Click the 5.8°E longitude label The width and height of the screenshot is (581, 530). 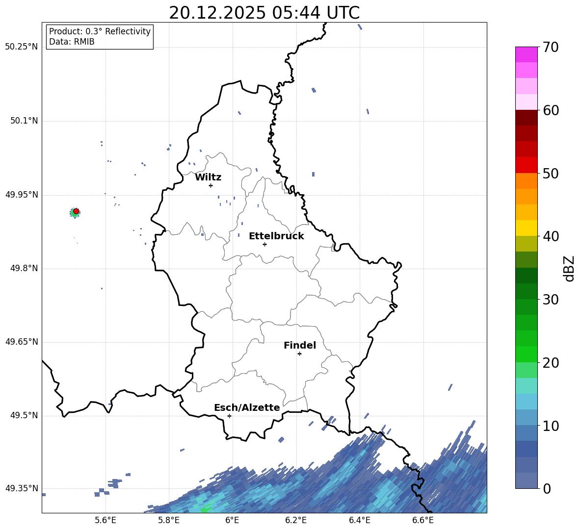point(169,520)
